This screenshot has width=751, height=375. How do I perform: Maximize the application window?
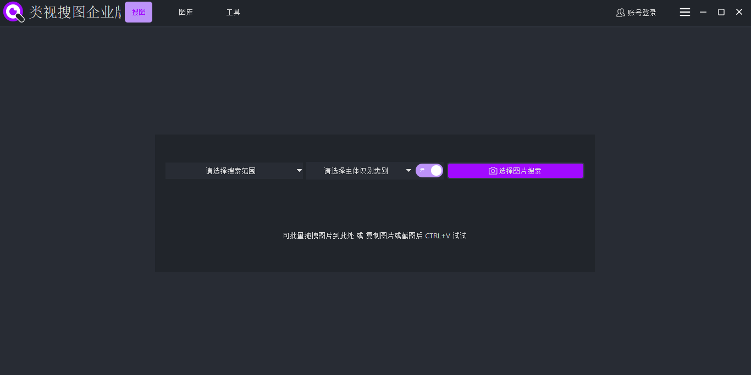pyautogui.click(x=721, y=12)
